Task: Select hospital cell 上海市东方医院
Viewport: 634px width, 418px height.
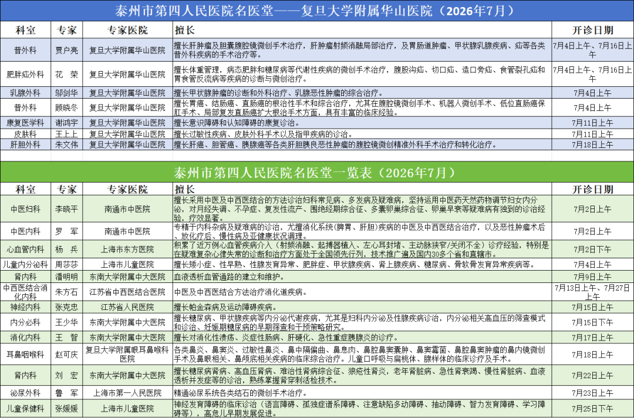Action: (x=127, y=250)
